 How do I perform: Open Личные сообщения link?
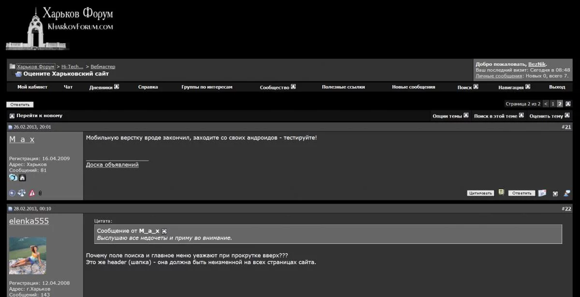coord(499,76)
